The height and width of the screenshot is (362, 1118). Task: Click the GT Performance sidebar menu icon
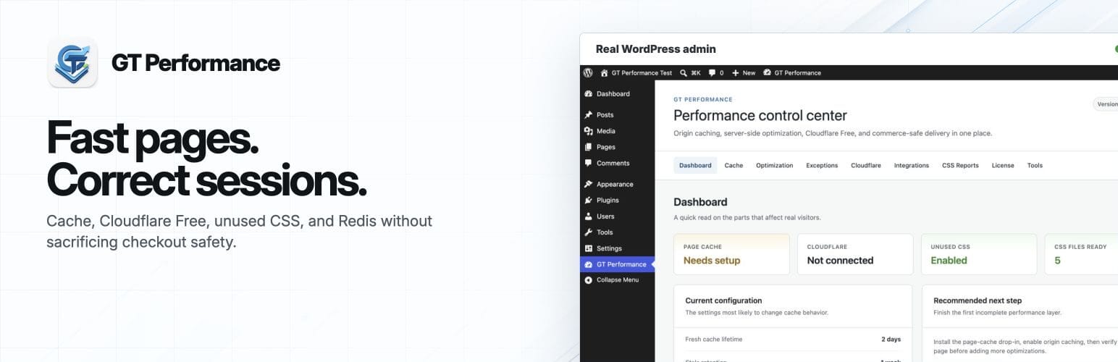point(589,264)
